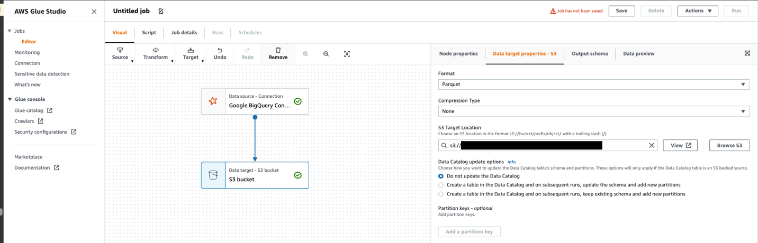758x243 pixels.
Task: Fit the graph to view
Action: [x=347, y=54]
